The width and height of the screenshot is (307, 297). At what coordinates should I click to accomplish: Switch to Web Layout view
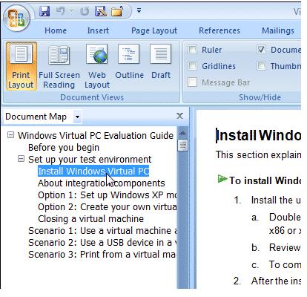97,66
